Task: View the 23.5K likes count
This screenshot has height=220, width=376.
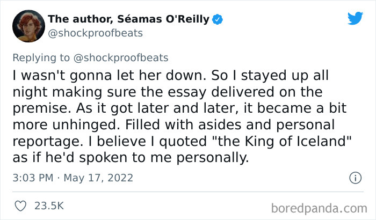Action: click(49, 206)
